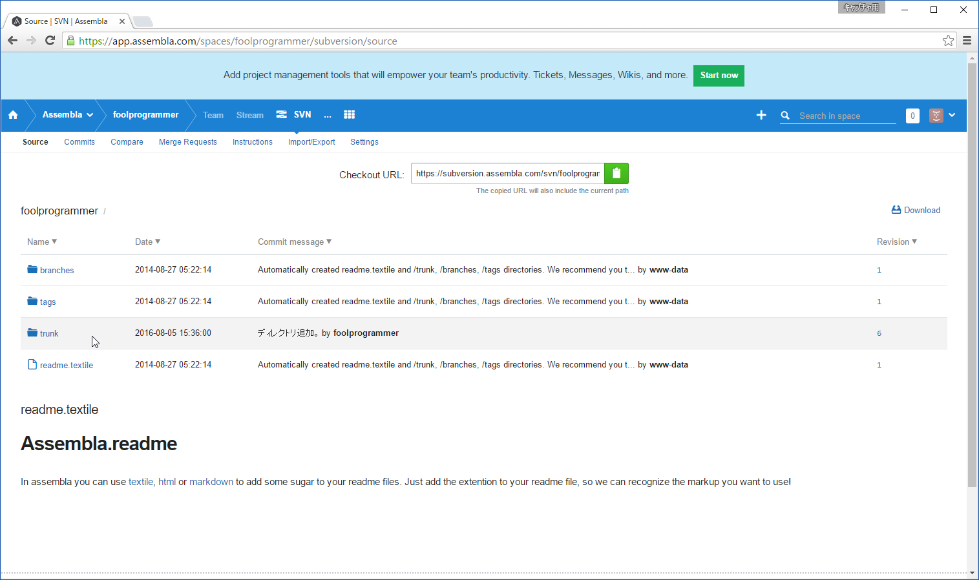Open the branches directory link
Screen dimensions: 979x580
(x=57, y=270)
